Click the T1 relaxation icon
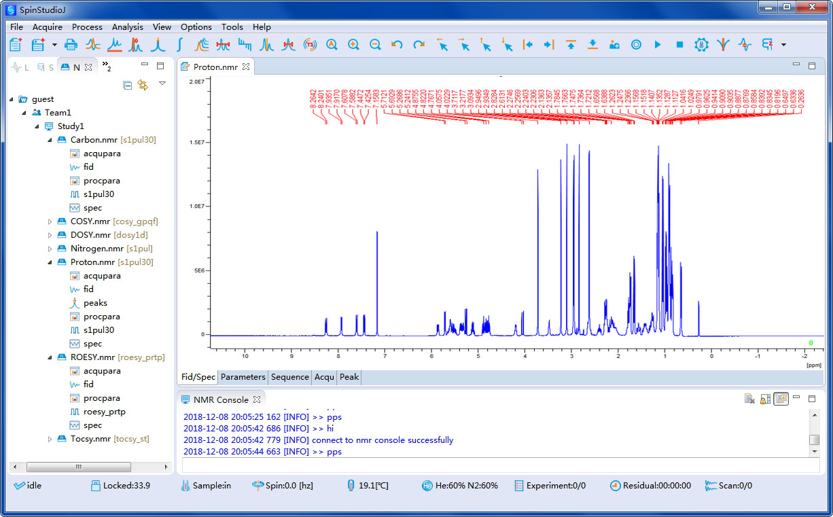Image resolution: width=833 pixels, height=517 pixels. point(310,45)
